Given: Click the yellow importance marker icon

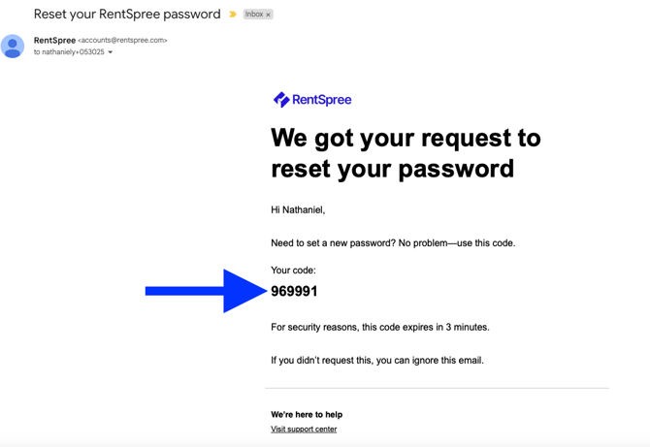Looking at the screenshot, I should tap(233, 15).
